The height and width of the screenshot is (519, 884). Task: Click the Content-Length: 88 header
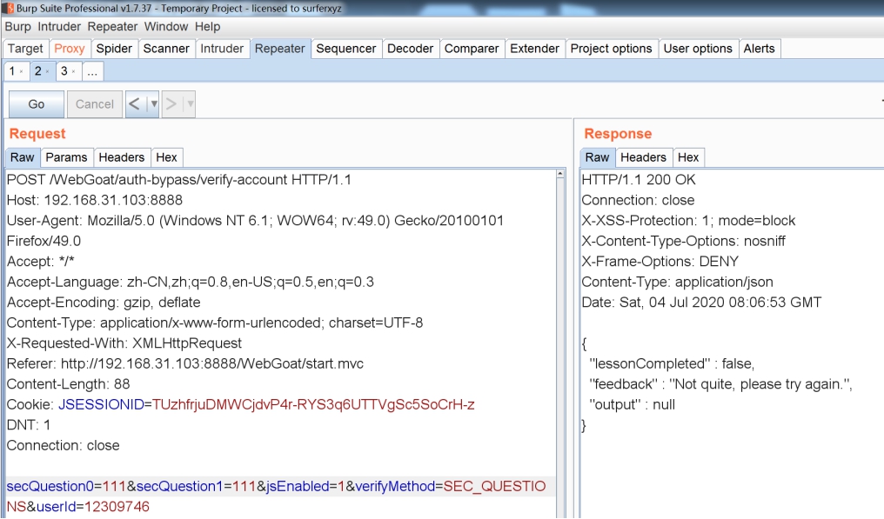(x=68, y=384)
